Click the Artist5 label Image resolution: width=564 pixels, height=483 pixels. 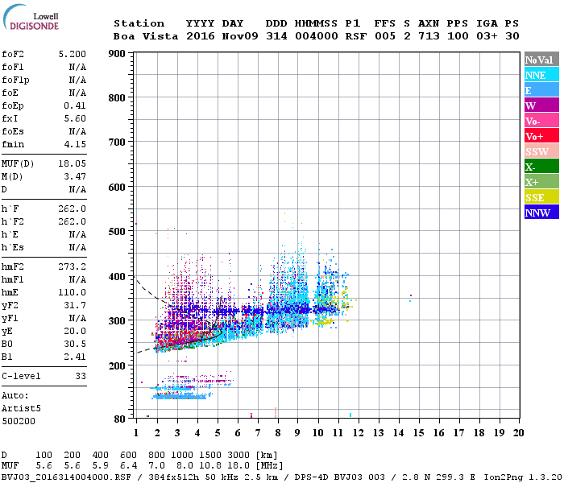[x=21, y=409]
